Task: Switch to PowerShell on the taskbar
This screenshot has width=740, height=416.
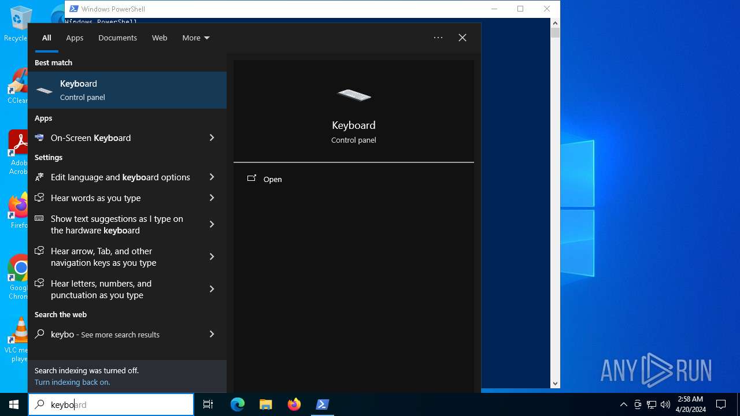Action: pyautogui.click(x=323, y=404)
